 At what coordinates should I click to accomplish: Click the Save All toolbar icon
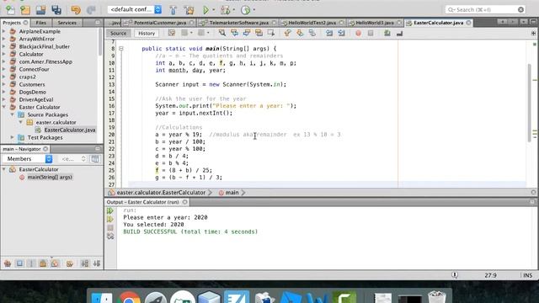click(x=56, y=9)
